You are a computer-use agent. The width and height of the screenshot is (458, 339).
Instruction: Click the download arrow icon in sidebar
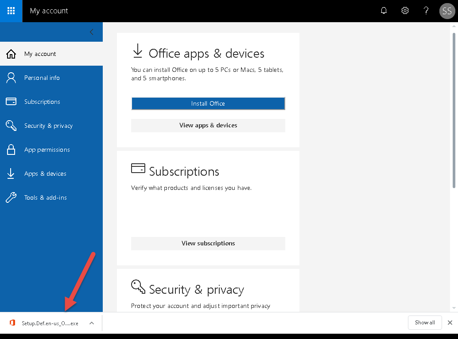(x=11, y=173)
